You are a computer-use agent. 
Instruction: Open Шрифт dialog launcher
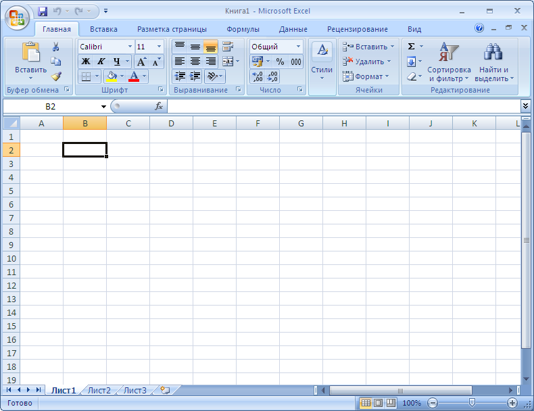point(160,89)
